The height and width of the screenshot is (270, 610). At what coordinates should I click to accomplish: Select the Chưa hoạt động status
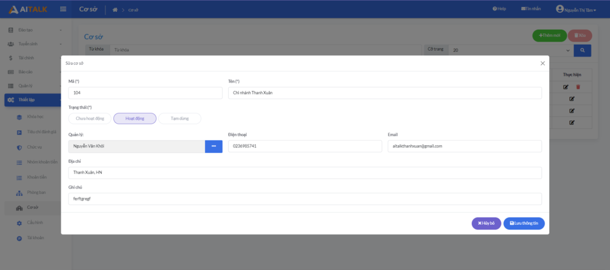[90, 118]
